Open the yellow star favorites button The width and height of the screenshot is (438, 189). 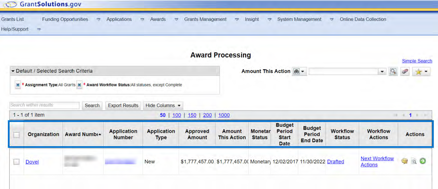(421, 72)
